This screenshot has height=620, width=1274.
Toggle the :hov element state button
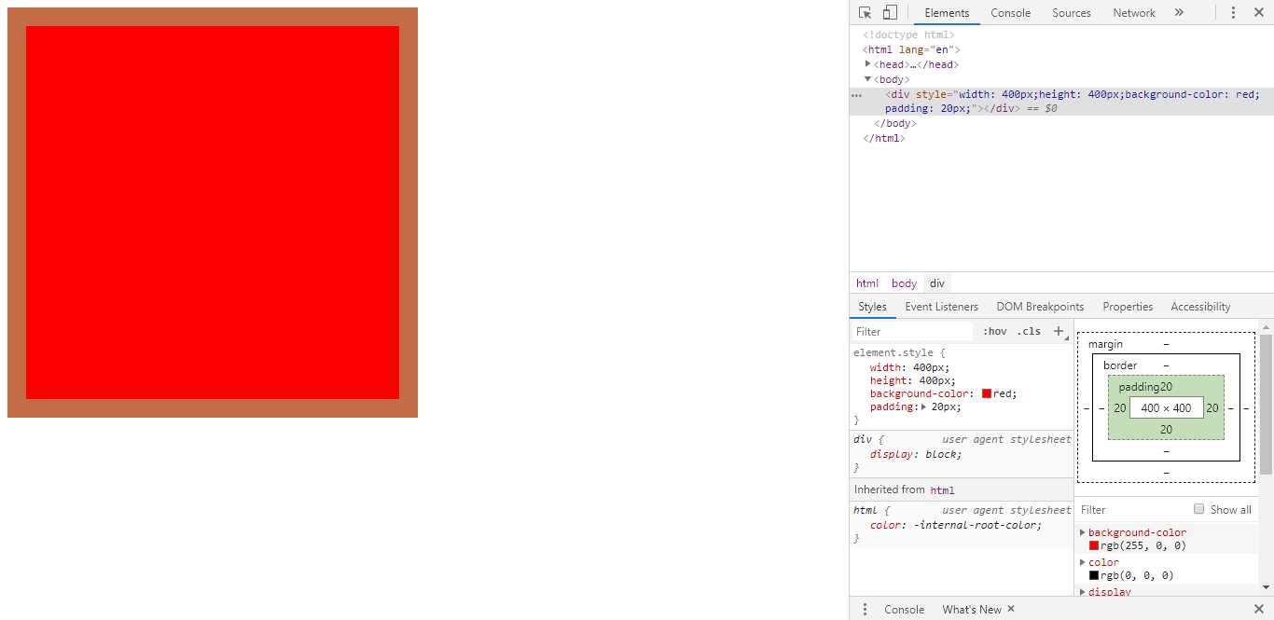tap(995, 332)
